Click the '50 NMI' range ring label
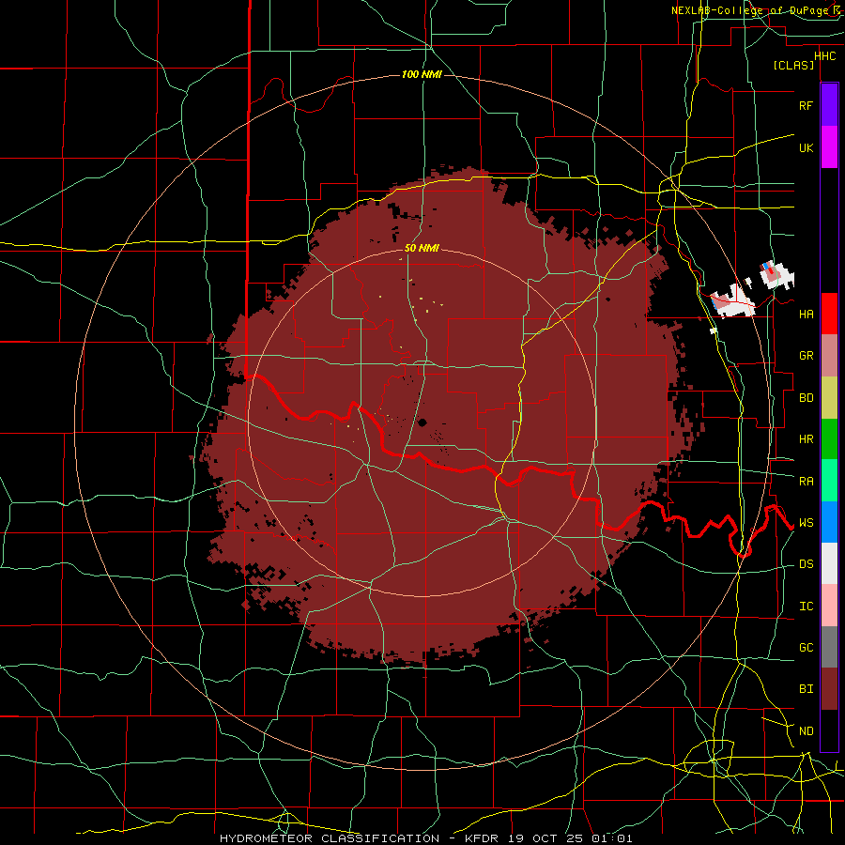845x845 pixels. point(422,248)
